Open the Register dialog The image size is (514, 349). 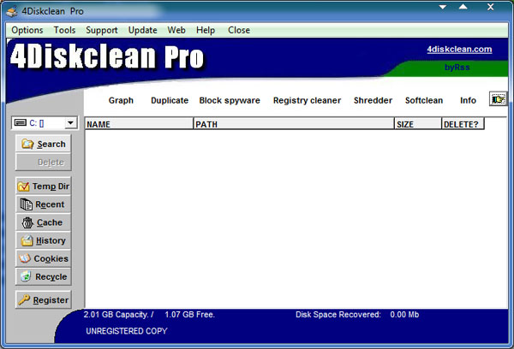(x=44, y=299)
